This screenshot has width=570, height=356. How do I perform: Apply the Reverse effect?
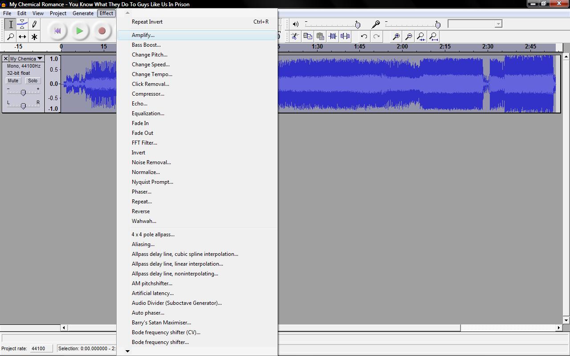197,211
